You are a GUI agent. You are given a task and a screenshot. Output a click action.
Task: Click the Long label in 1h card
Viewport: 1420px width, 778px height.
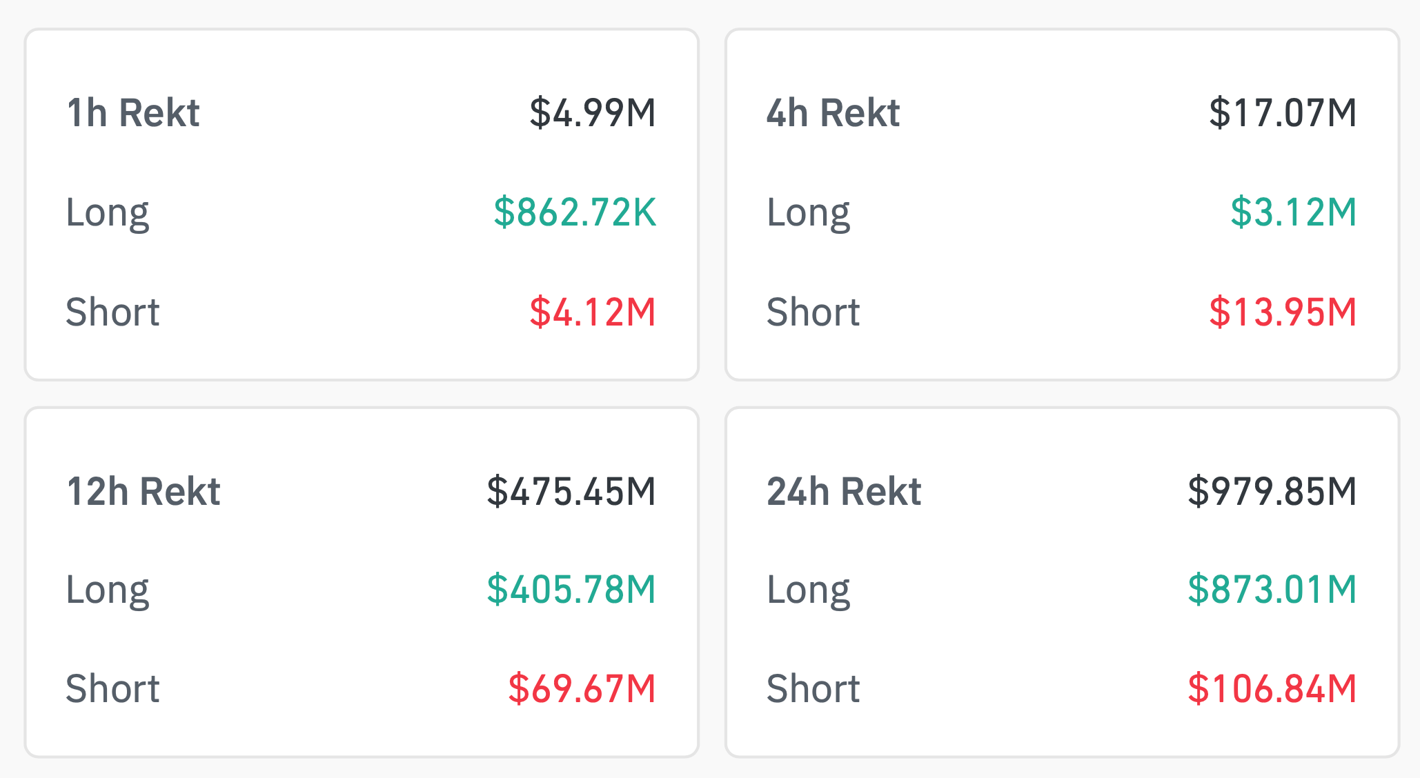coord(108,213)
